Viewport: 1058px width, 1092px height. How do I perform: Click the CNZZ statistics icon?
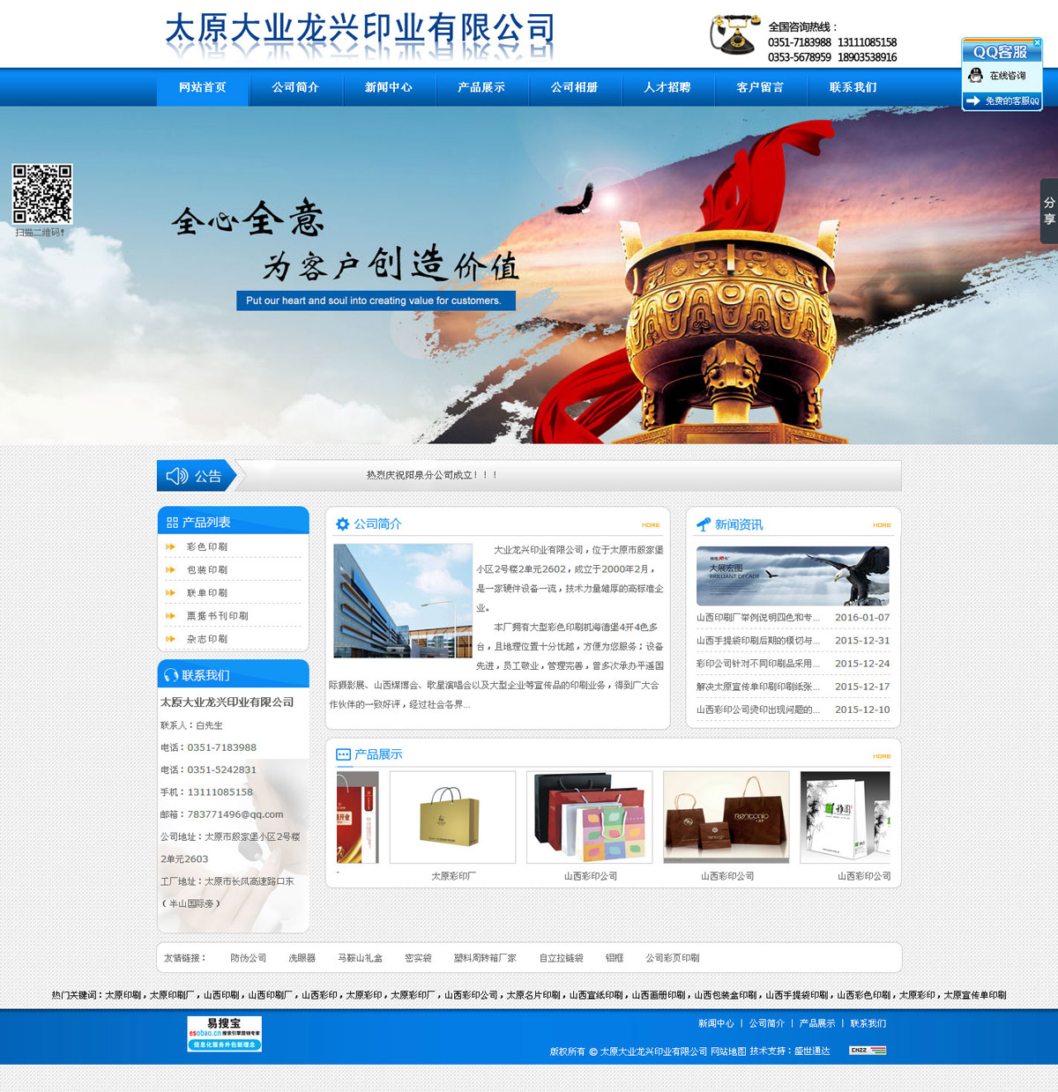tap(868, 1051)
